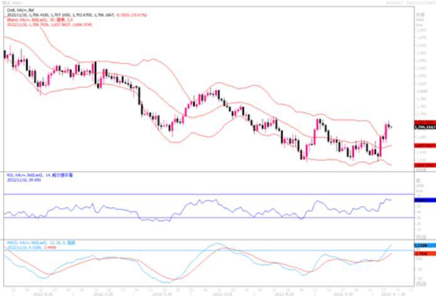Click the MACD horizontal zero line

(188, 251)
